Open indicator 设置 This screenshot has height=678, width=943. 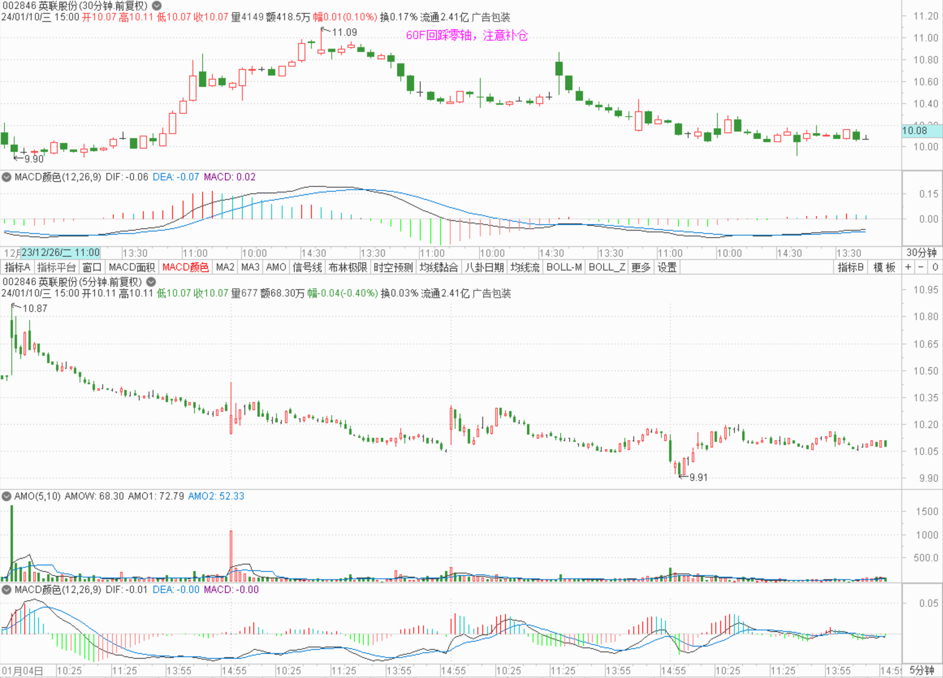(667, 267)
